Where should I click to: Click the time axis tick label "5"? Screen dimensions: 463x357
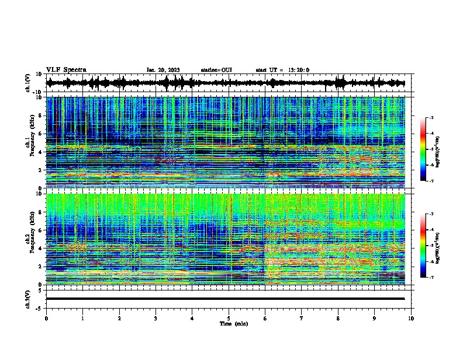pos(229,318)
